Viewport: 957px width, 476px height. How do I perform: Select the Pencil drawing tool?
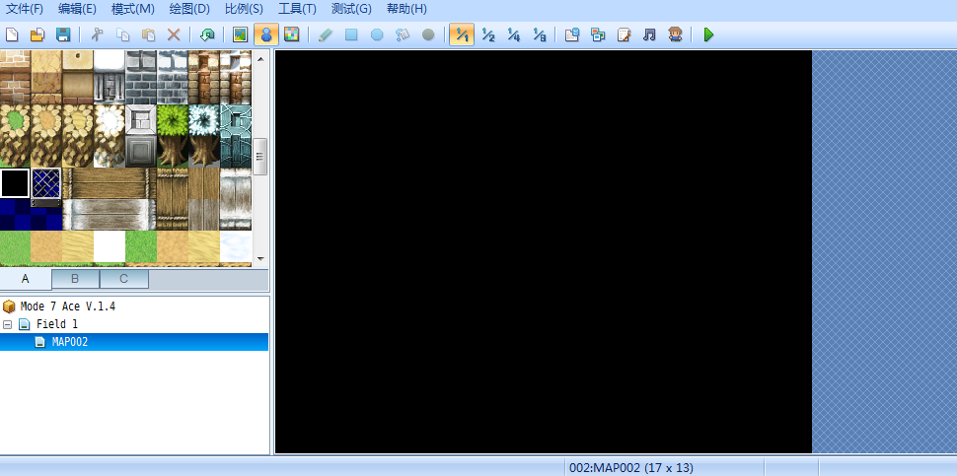pyautogui.click(x=326, y=34)
